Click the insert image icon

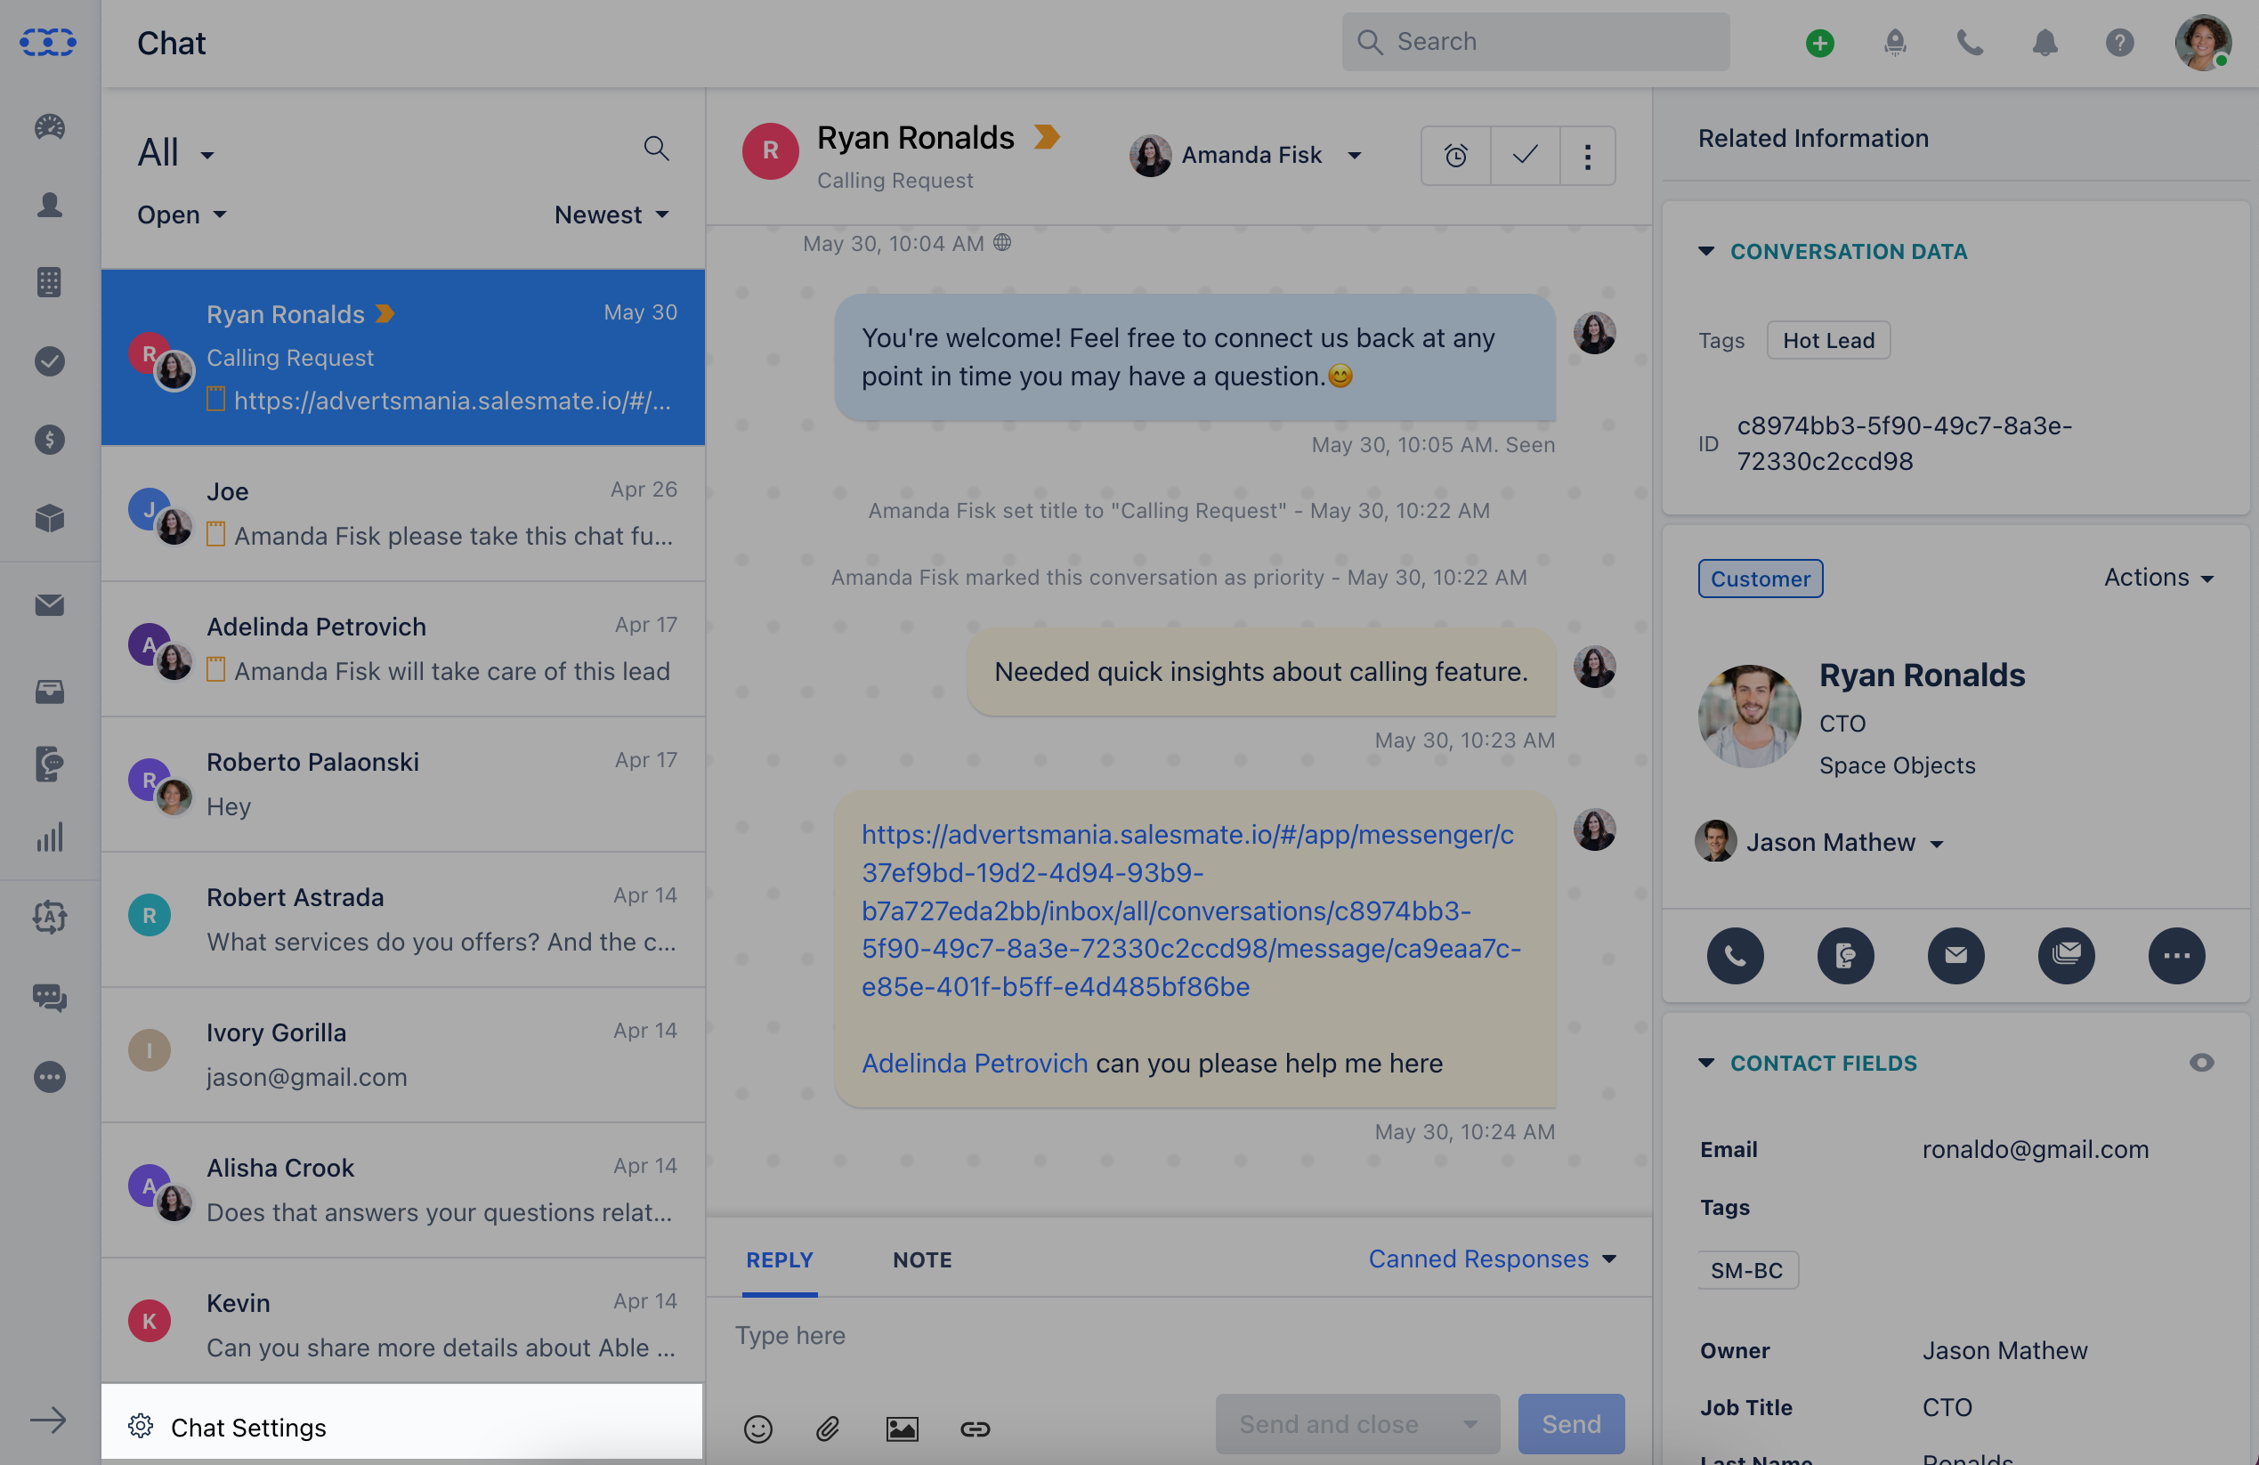(x=902, y=1428)
